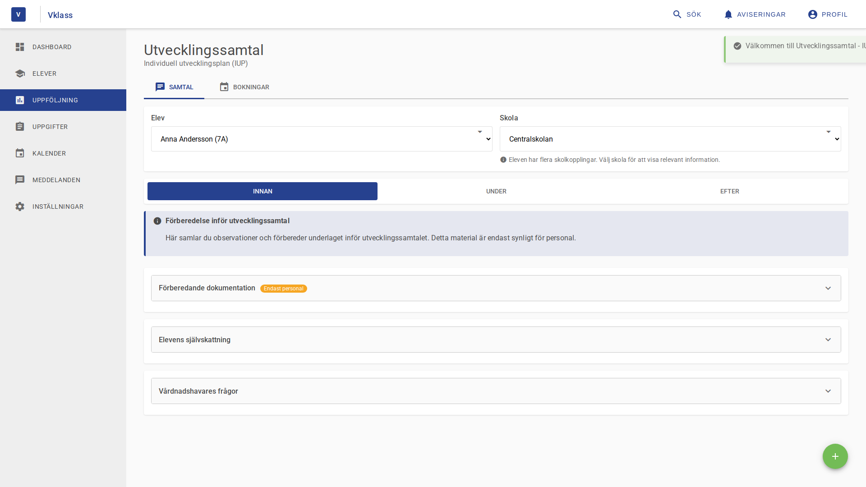
Task: Click the Uppföljning chart icon
Action: [20, 100]
